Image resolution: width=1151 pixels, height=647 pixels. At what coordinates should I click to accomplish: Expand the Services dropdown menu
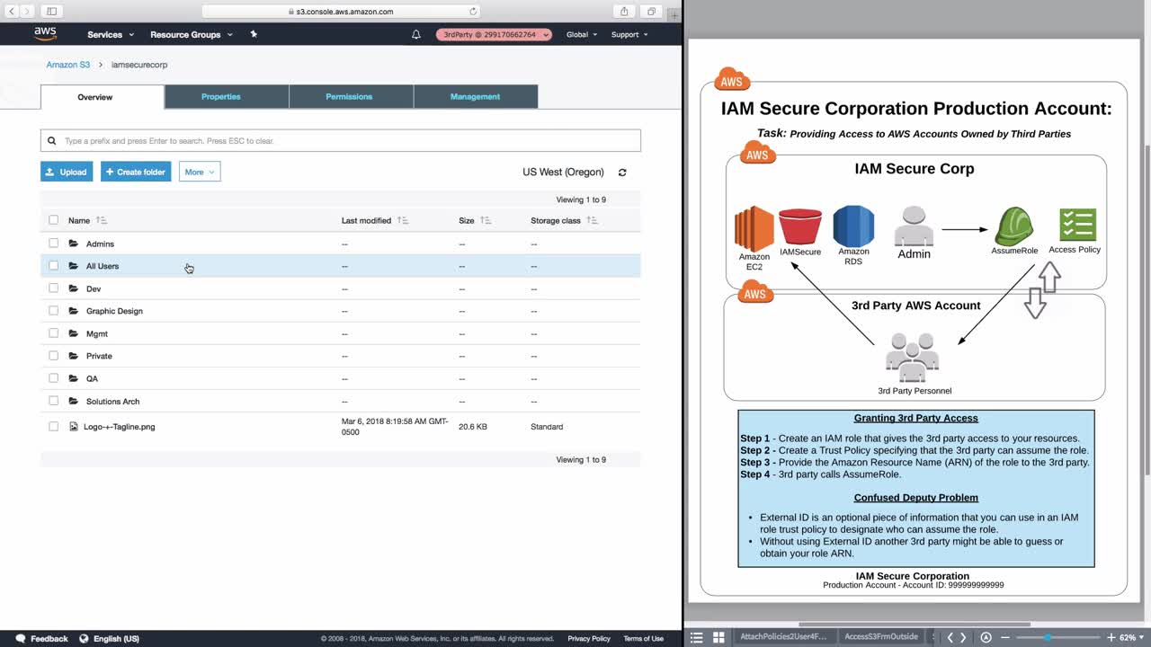111,34
